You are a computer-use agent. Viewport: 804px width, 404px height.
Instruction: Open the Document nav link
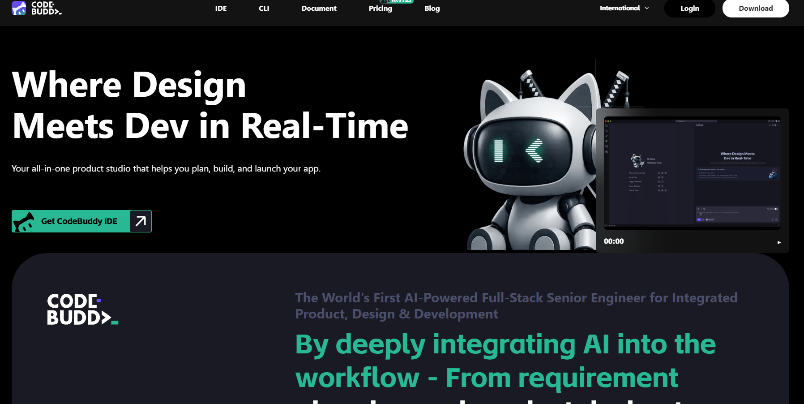tap(319, 8)
